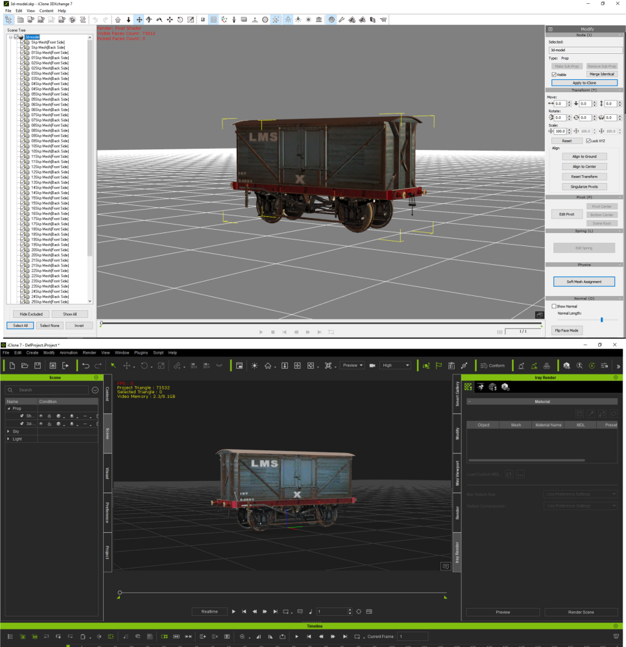The image size is (626, 647).
Task: Open the Scene search filter dropdown circle
Action: 95,390
